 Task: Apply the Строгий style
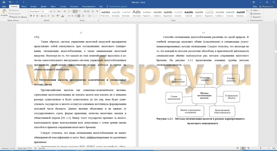tap(189, 14)
